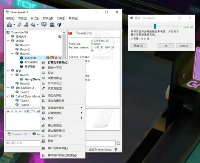Click Cancel in the volume dialog
200x163 pixels.
[184, 46]
